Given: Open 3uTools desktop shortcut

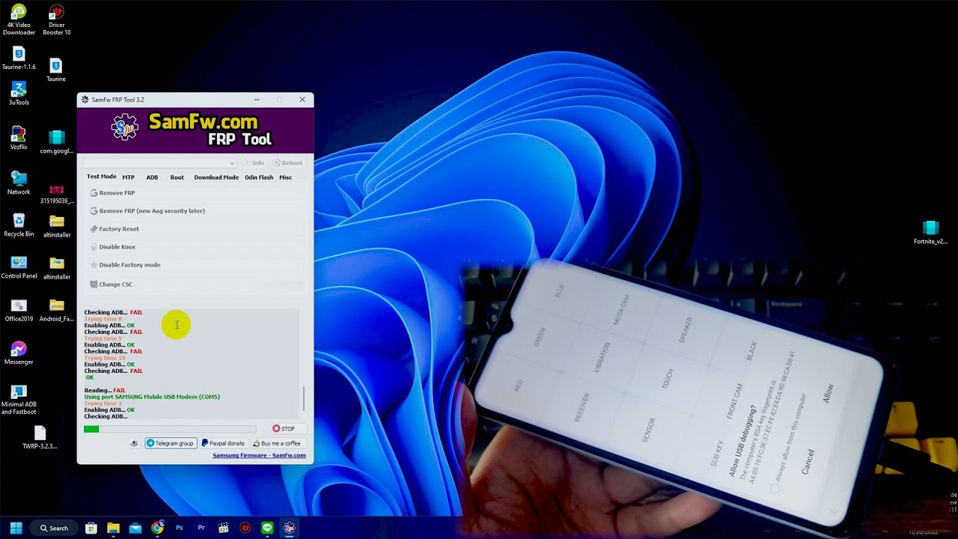Looking at the screenshot, I should [x=19, y=94].
